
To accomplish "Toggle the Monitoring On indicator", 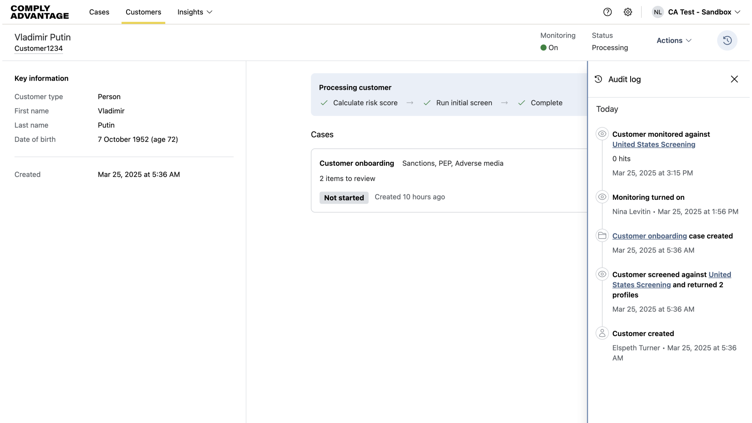I will pos(549,47).
